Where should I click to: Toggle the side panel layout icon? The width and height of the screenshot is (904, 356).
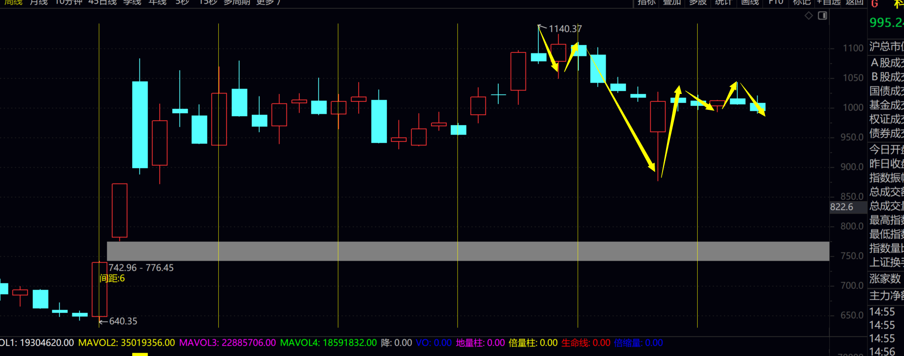coord(822,16)
